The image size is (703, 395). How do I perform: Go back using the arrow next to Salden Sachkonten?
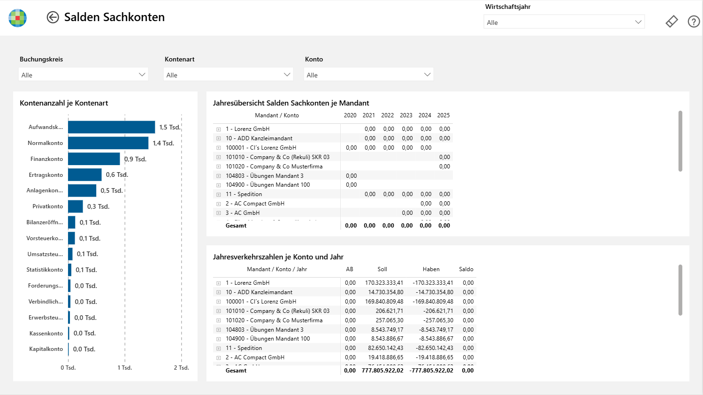point(53,17)
